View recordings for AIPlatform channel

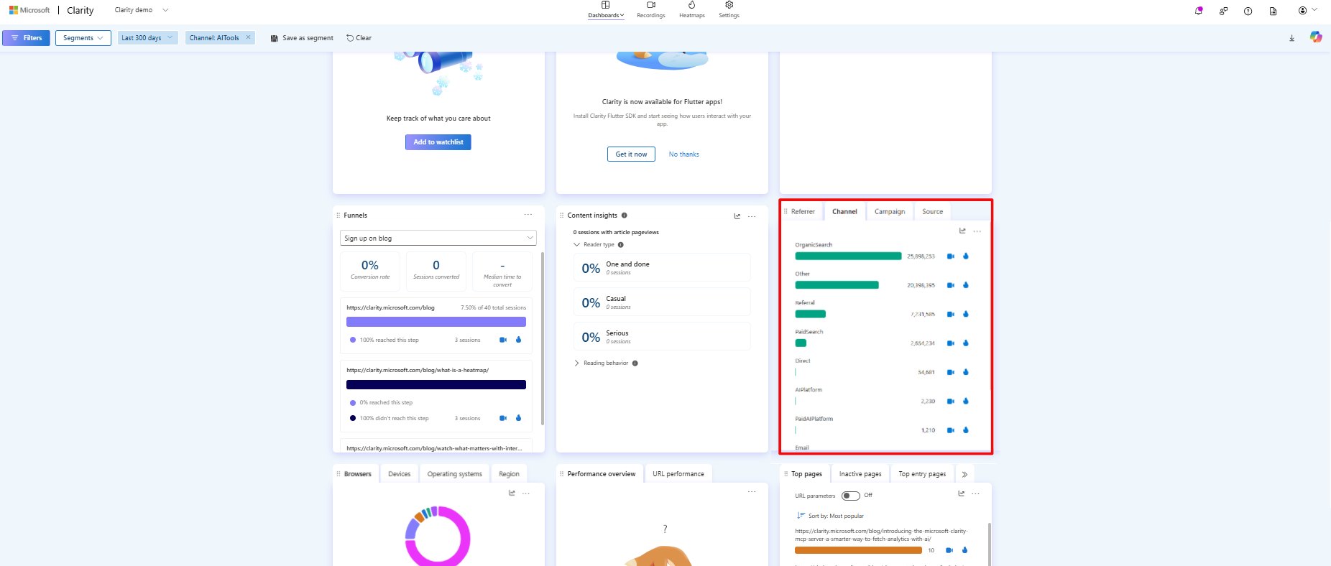pyautogui.click(x=950, y=402)
